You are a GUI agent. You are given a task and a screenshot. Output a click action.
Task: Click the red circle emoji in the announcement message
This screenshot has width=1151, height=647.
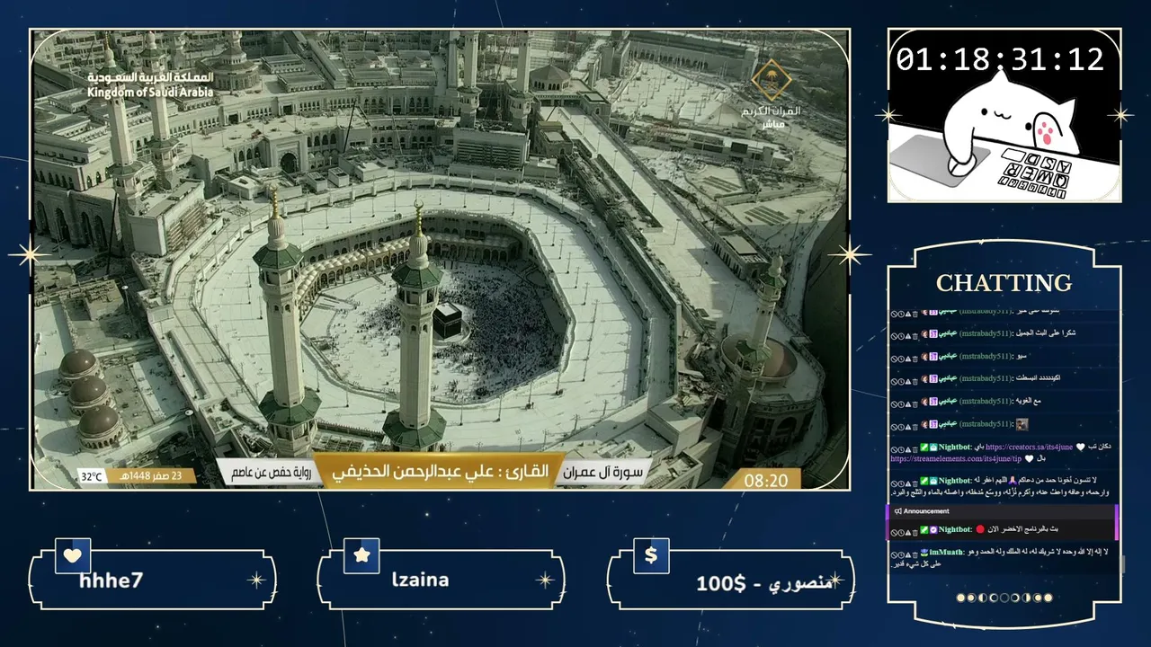tap(980, 530)
